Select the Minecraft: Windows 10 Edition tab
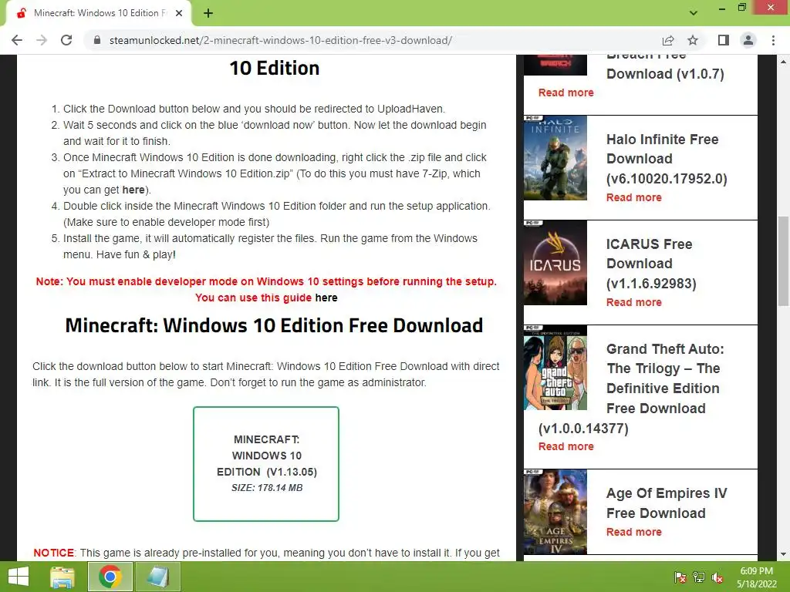This screenshot has height=592, width=790. pos(98,13)
